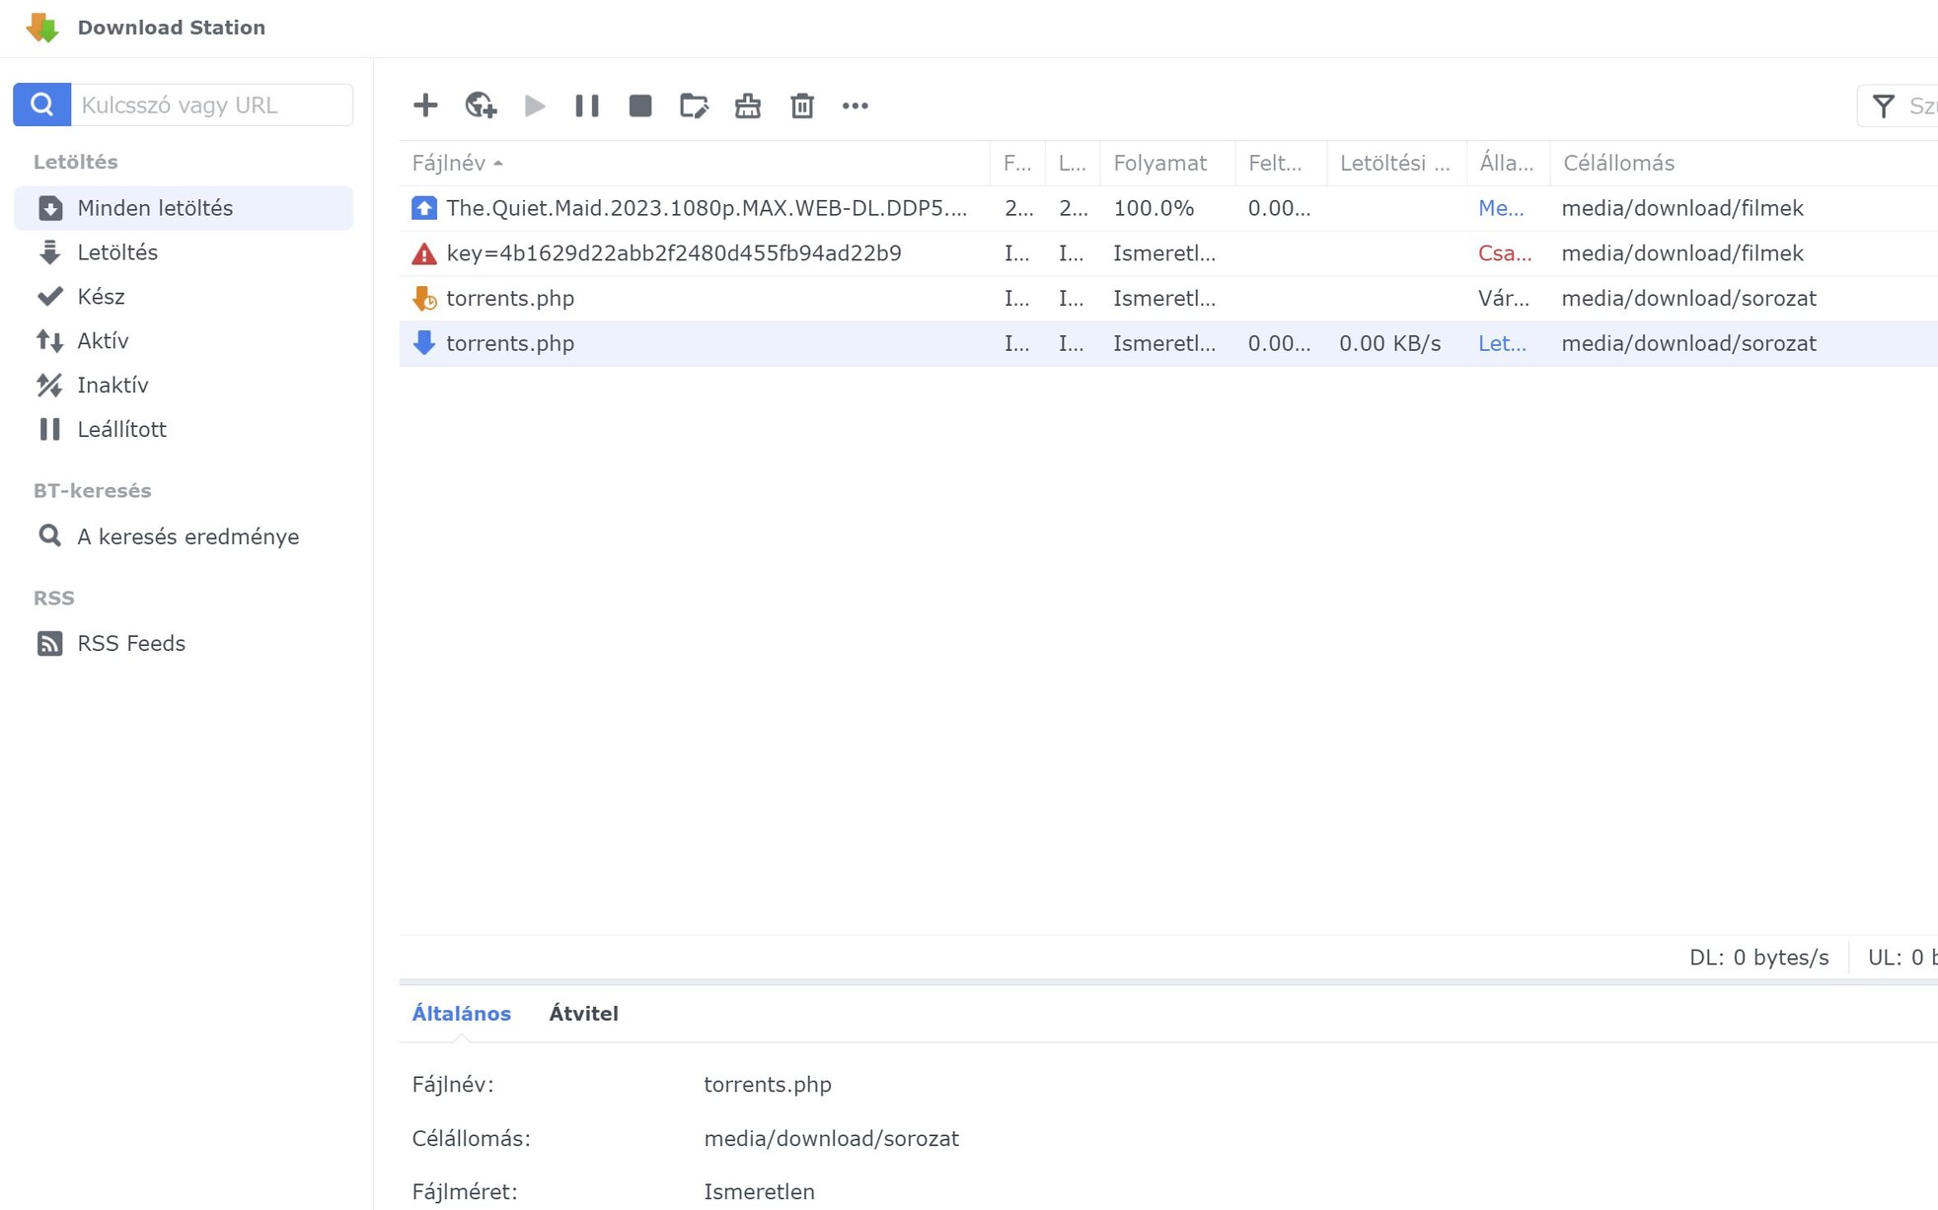Resume the task with the play button
The height and width of the screenshot is (1210, 1938).
pyautogui.click(x=535, y=106)
